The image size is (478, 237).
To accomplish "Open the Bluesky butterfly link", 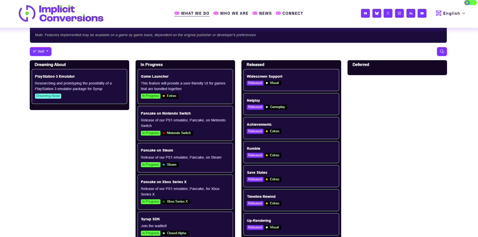I will click(x=377, y=13).
